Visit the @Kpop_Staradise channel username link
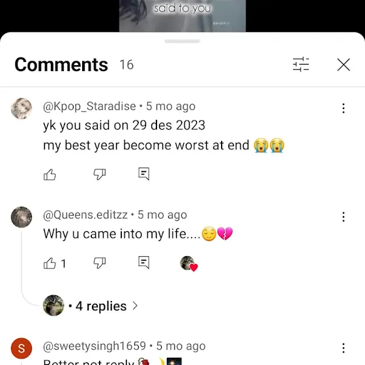Viewport: 365px width, 365px height. coord(89,106)
